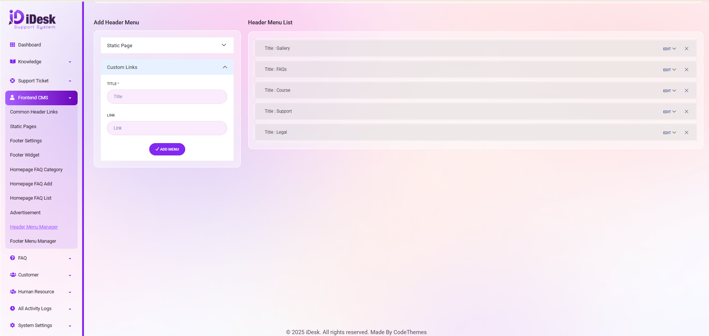
Task: Click the Knowledge book icon
Action: [13, 61]
